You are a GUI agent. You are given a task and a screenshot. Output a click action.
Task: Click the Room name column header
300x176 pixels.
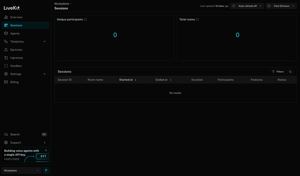(95, 80)
